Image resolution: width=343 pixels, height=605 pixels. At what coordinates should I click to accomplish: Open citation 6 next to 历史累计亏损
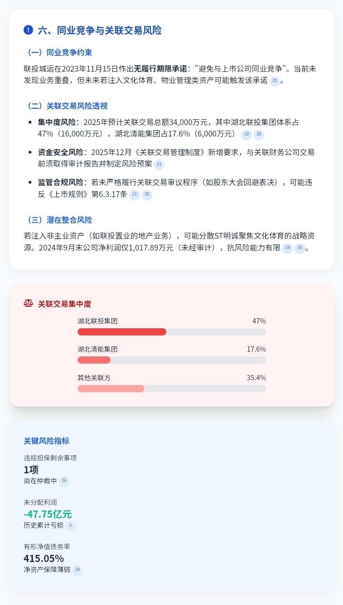pos(71,526)
